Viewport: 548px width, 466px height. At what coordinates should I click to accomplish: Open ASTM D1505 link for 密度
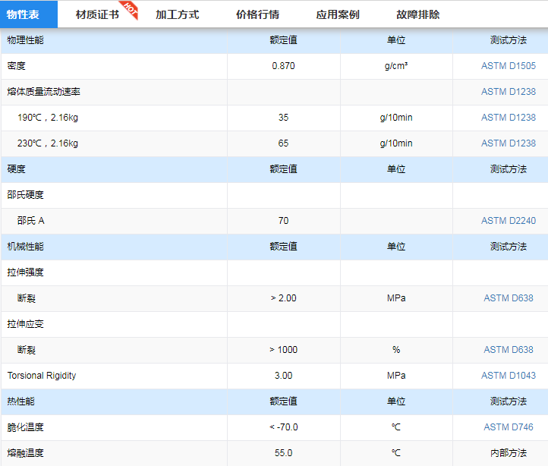coord(508,66)
